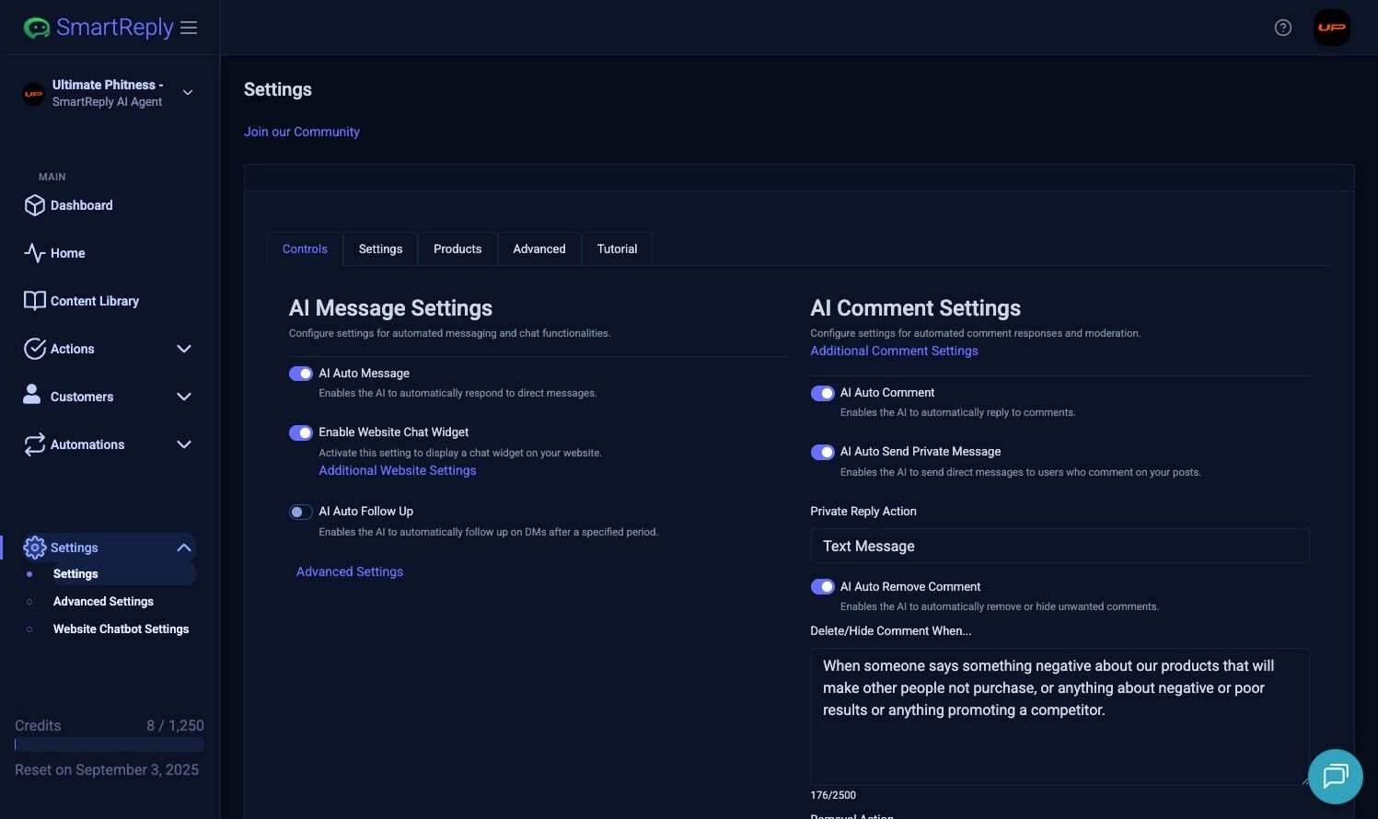
Task: Switch to the Products tab
Action: [x=457, y=249]
